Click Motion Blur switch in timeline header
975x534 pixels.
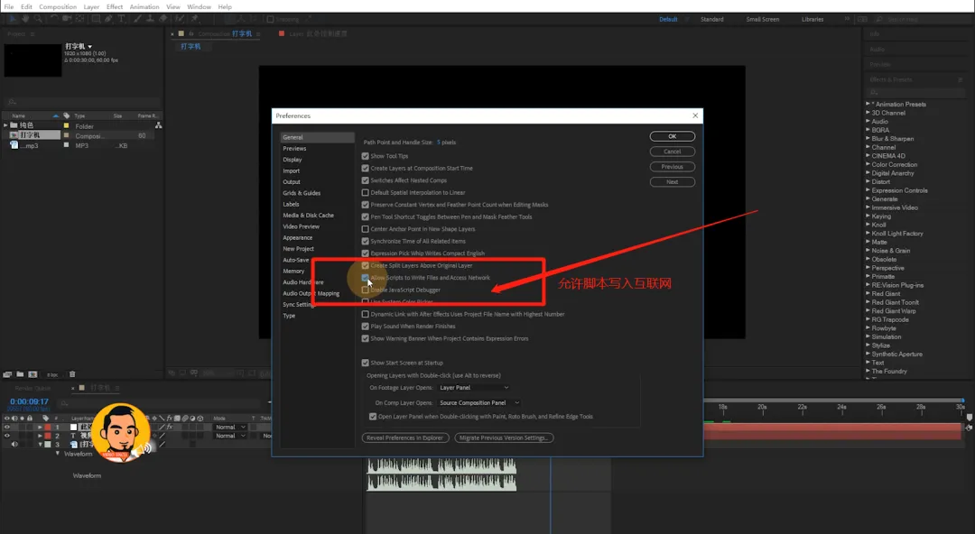(x=185, y=419)
